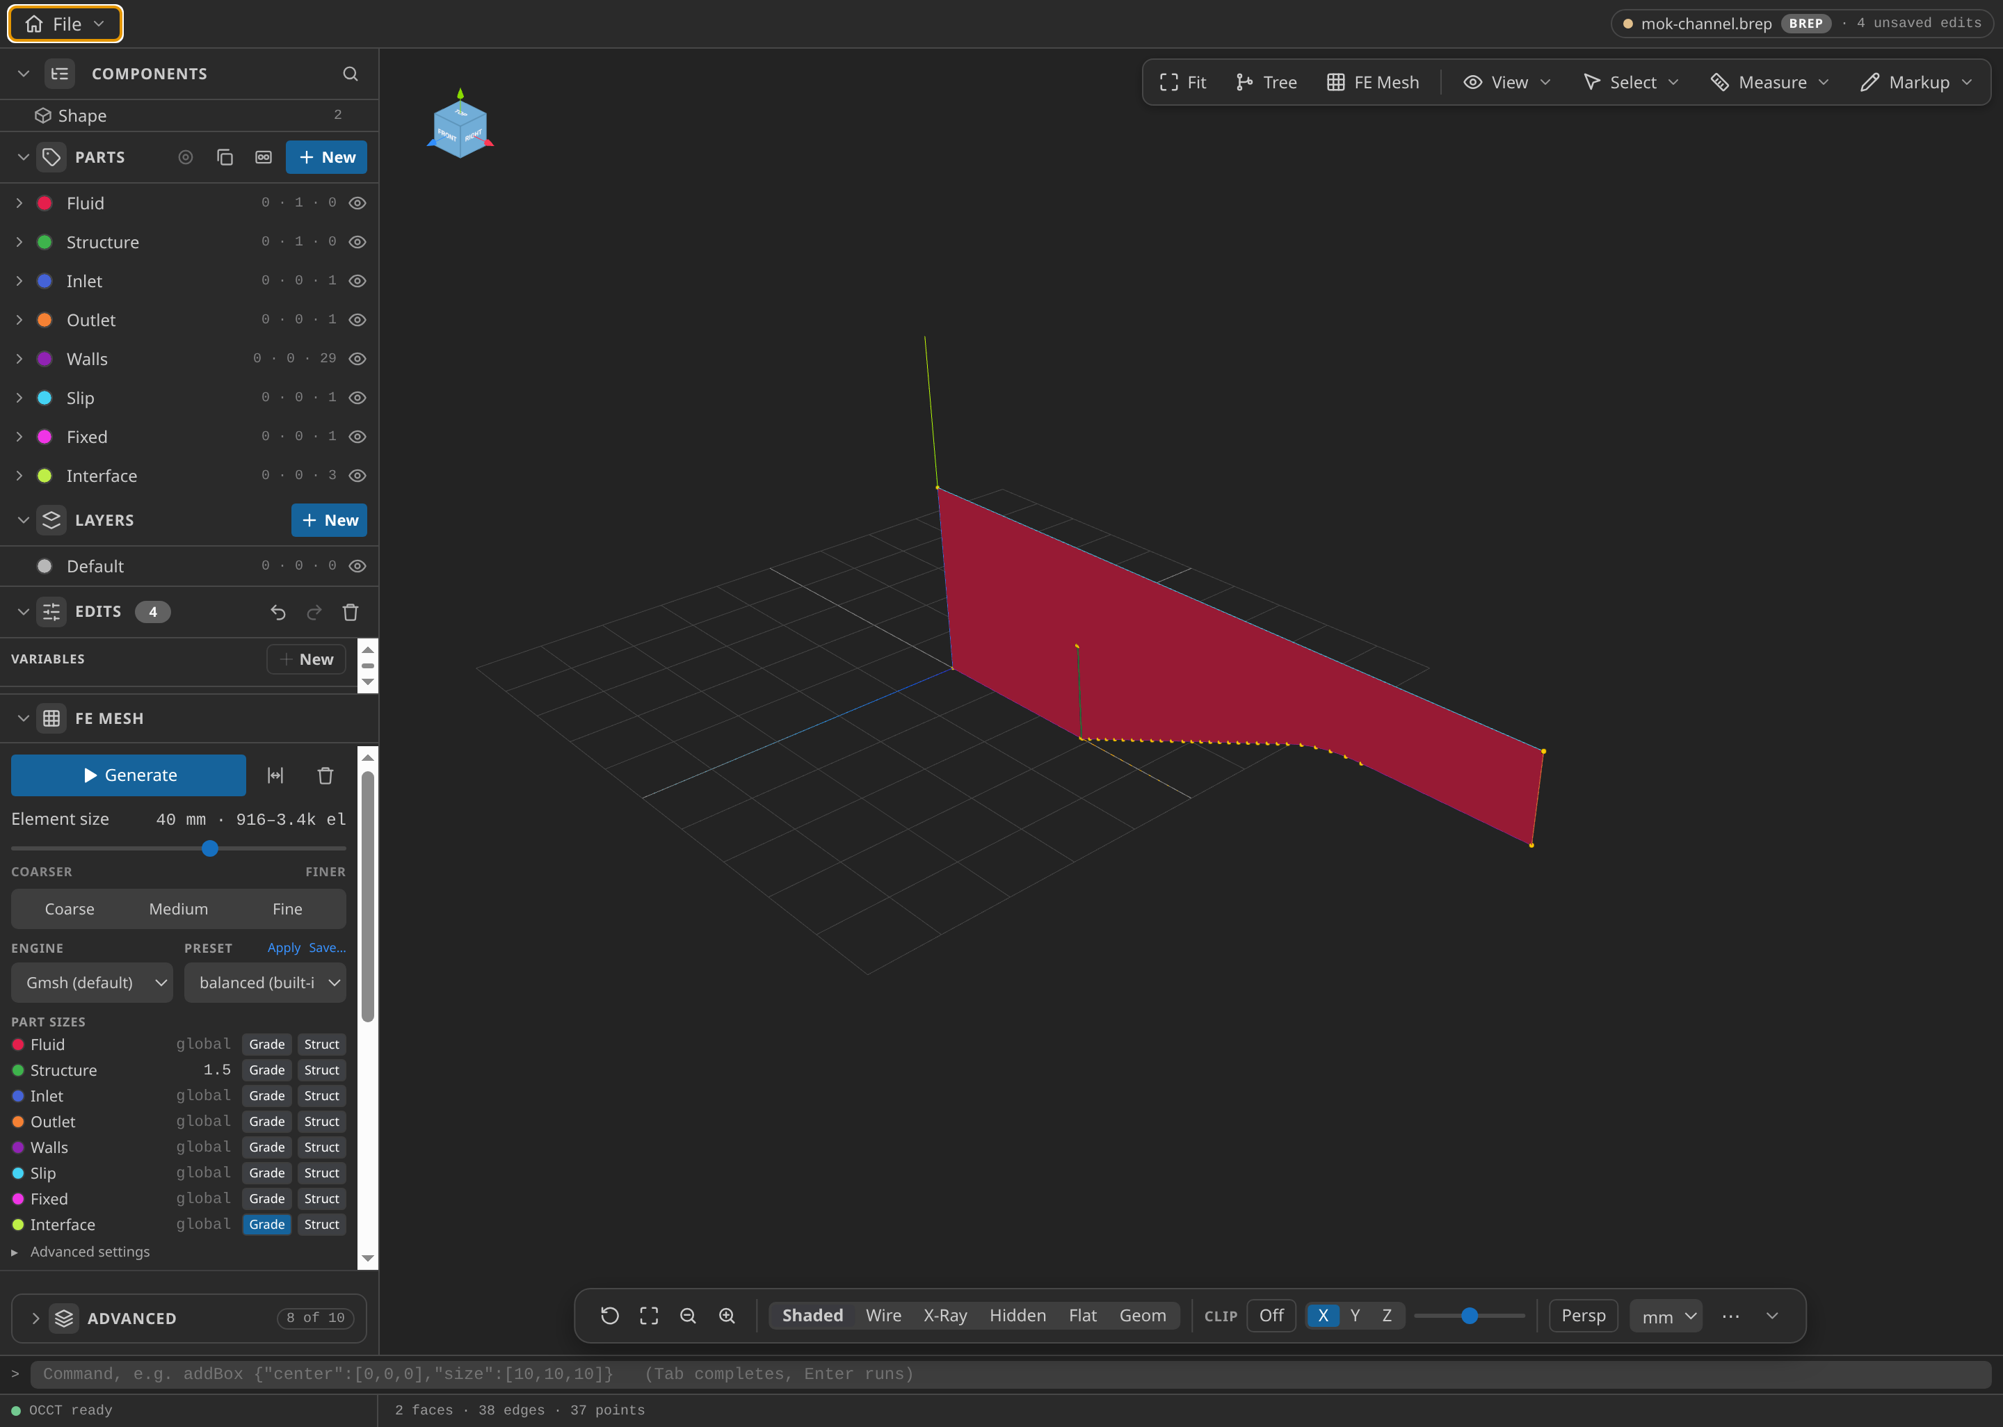The image size is (2003, 1427).
Task: Reset view rotation in bottom toolbar
Action: point(610,1316)
